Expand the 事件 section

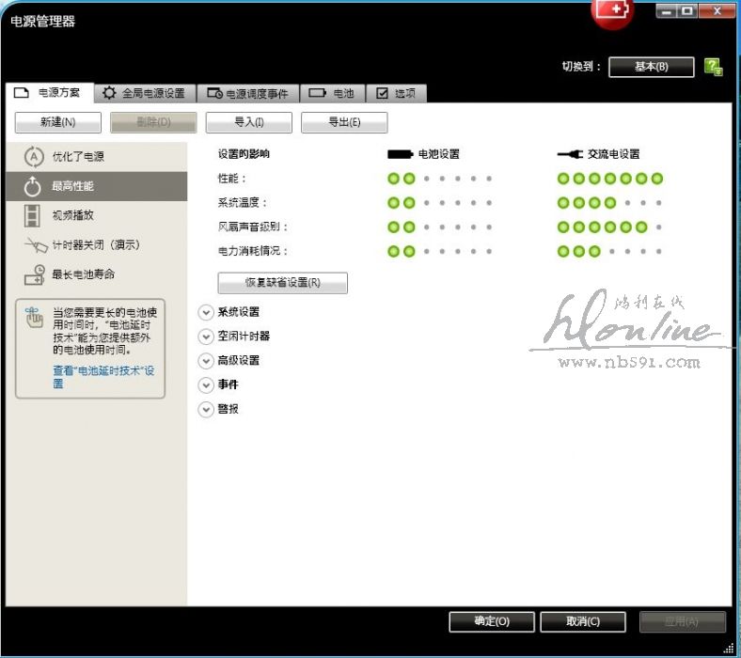pyautogui.click(x=206, y=385)
